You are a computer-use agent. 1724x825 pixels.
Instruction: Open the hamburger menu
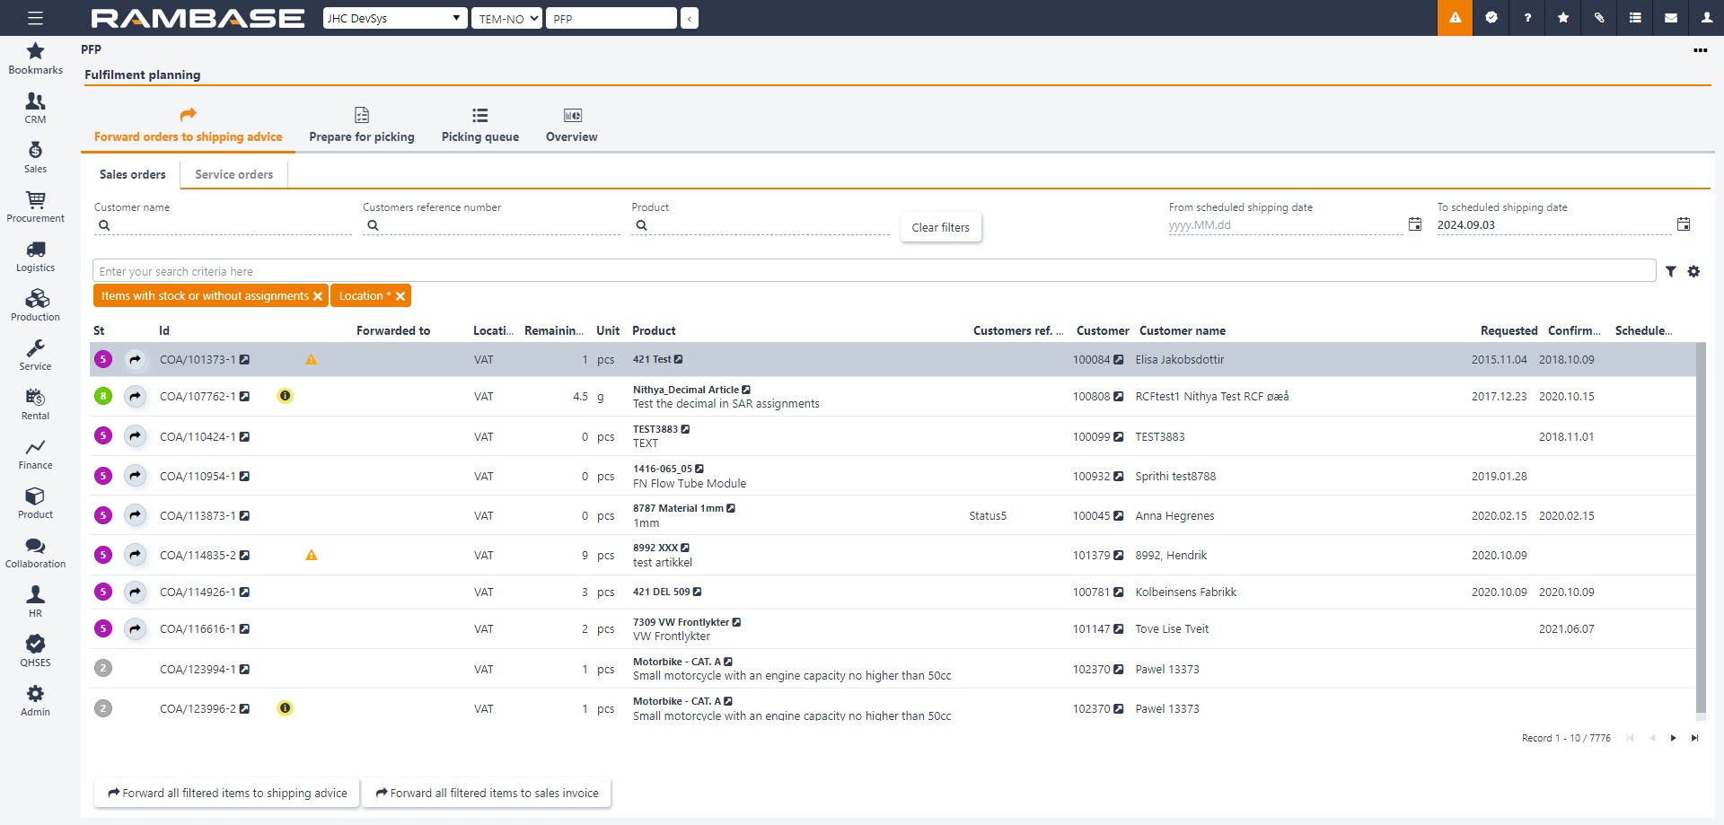pyautogui.click(x=35, y=18)
